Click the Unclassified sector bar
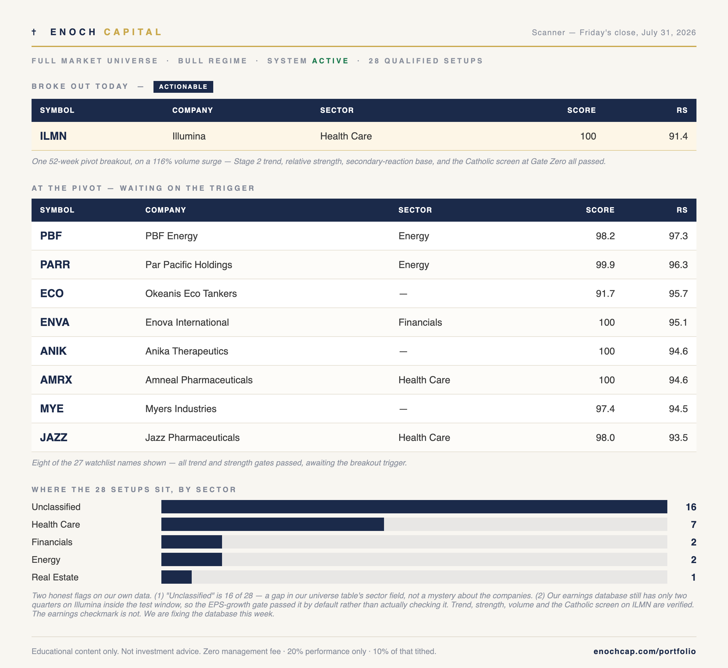The height and width of the screenshot is (668, 728). click(414, 507)
